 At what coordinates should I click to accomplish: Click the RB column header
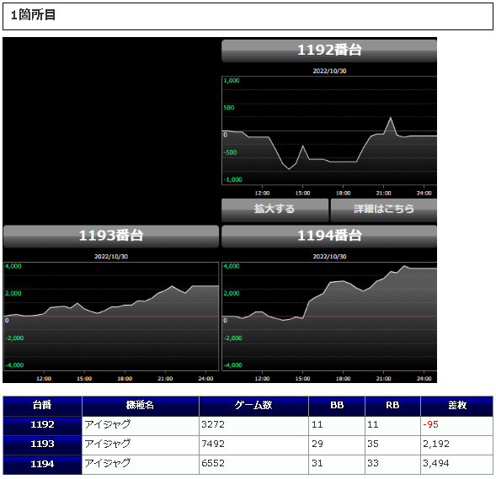pos(393,406)
